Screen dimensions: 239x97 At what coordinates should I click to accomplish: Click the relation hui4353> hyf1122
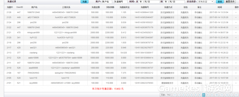tap(65, 37)
